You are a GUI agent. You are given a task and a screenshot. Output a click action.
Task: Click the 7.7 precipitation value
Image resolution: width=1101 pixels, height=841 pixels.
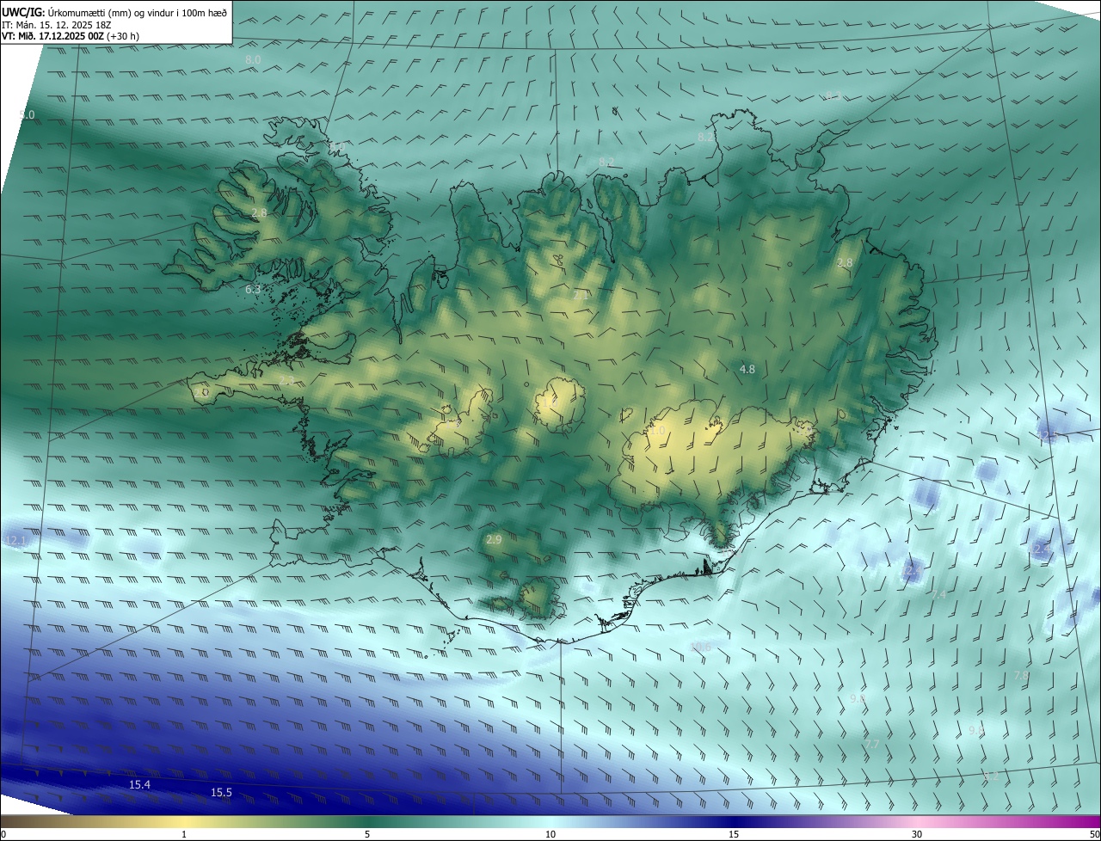(x=871, y=743)
